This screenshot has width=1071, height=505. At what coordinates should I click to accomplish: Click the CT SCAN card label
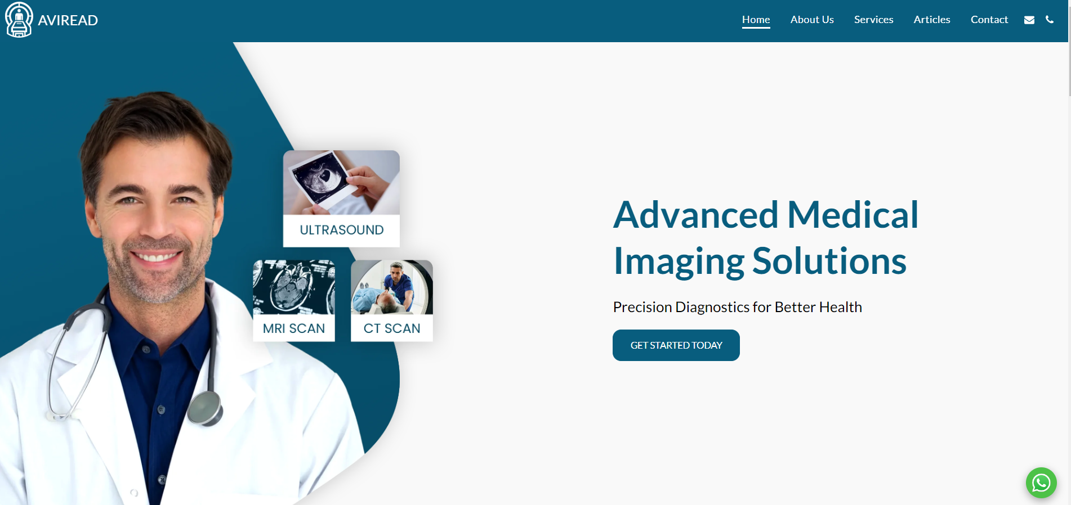(392, 328)
